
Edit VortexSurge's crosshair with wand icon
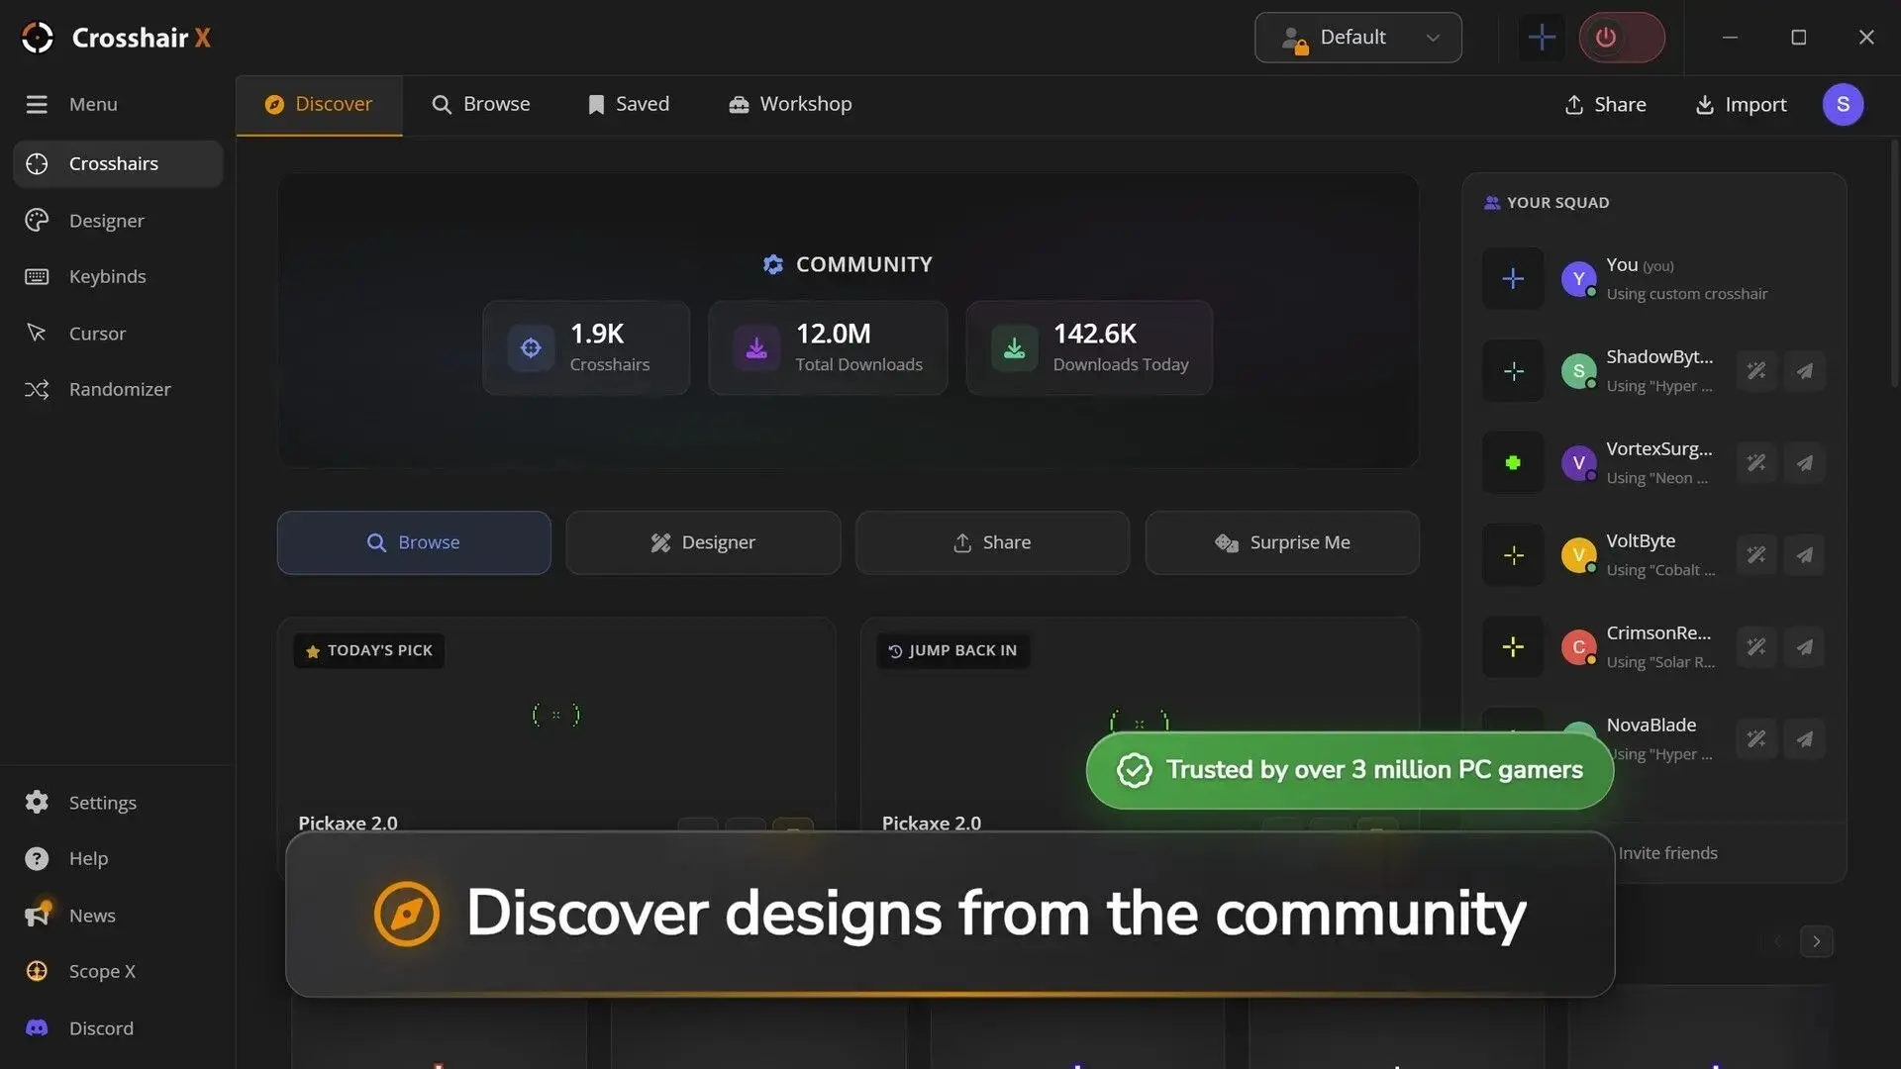(x=1755, y=463)
